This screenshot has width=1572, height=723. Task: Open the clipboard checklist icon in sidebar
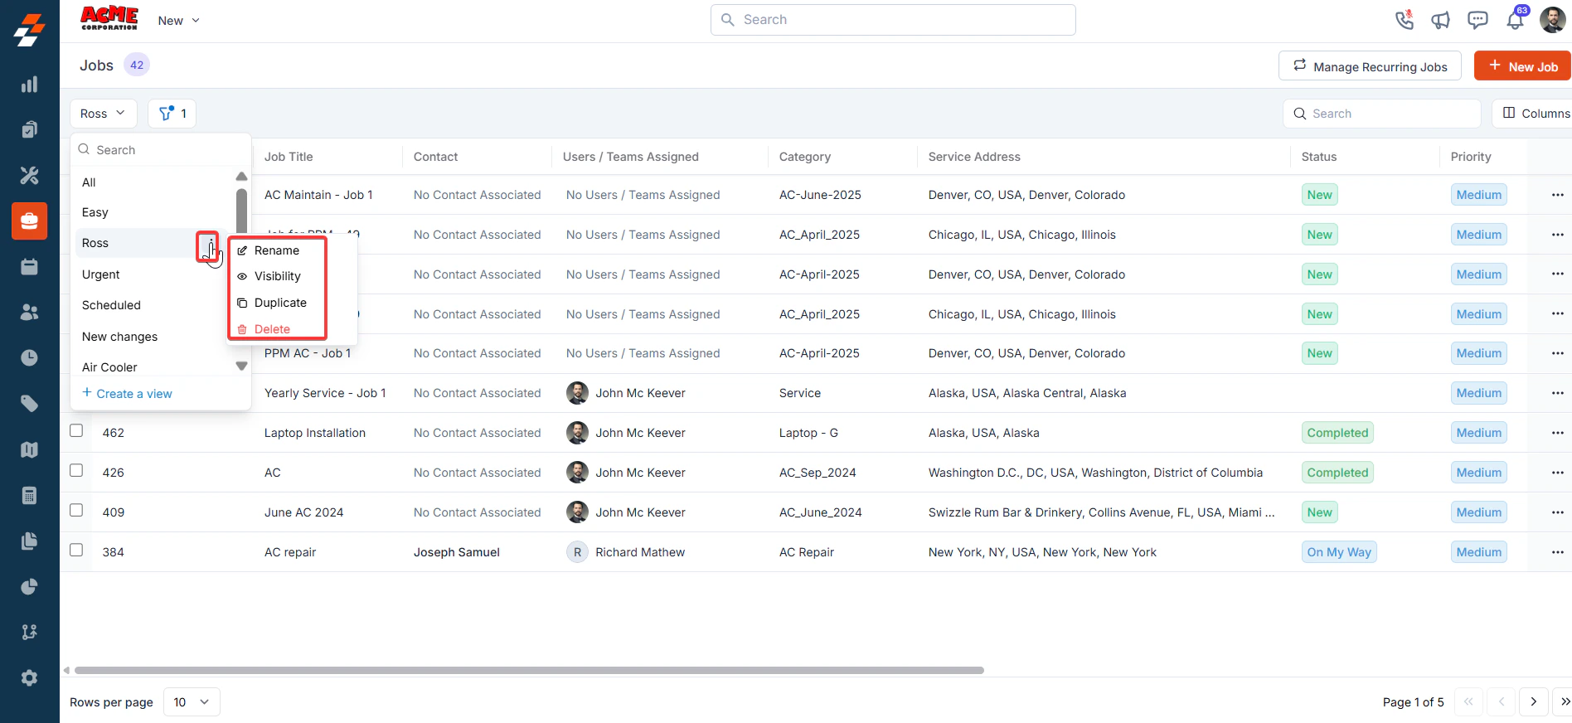pyautogui.click(x=29, y=129)
